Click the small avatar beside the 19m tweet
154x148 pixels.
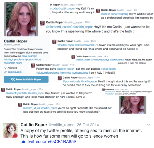(x=42, y=23)
